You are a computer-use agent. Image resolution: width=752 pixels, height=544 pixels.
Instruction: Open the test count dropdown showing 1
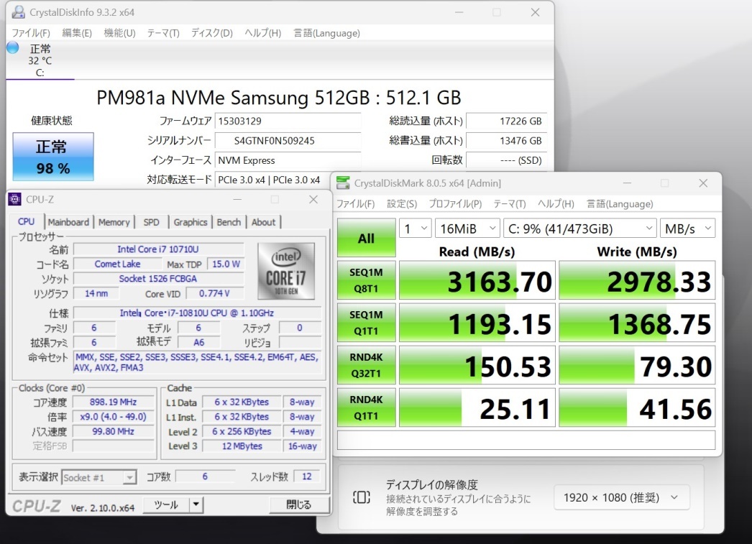pyautogui.click(x=416, y=229)
